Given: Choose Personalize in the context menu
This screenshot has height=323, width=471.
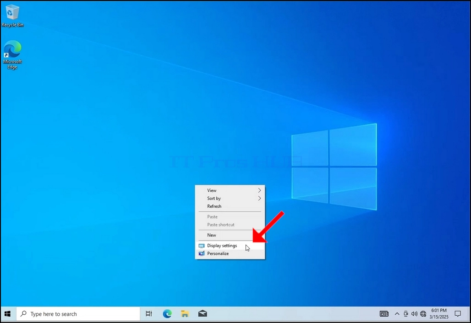Looking at the screenshot, I should [x=230, y=253].
